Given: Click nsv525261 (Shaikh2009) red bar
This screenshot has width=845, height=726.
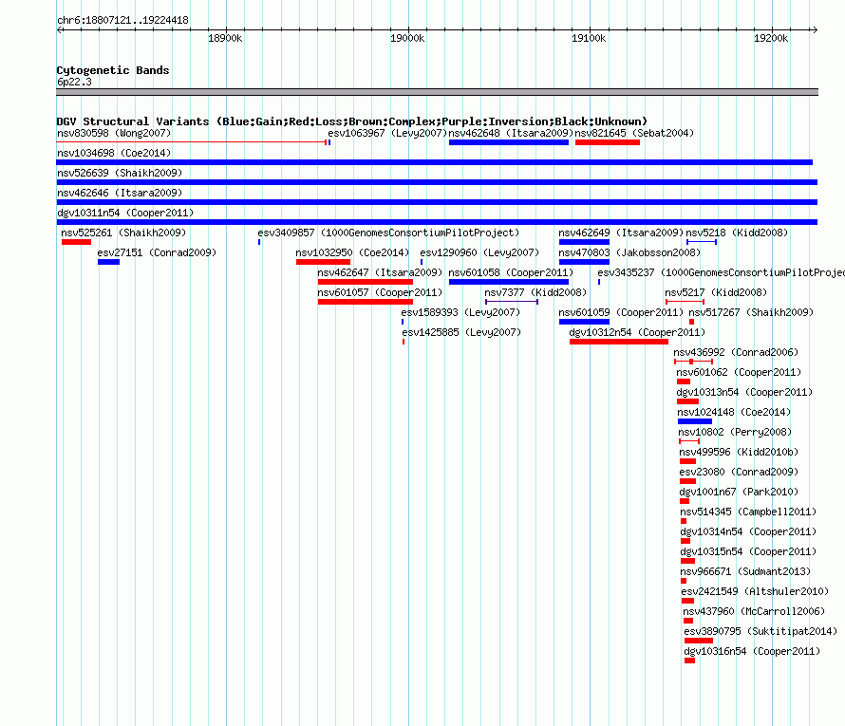Looking at the screenshot, I should tap(76, 242).
